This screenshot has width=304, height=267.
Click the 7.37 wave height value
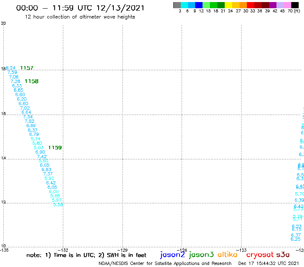[x=48, y=174]
